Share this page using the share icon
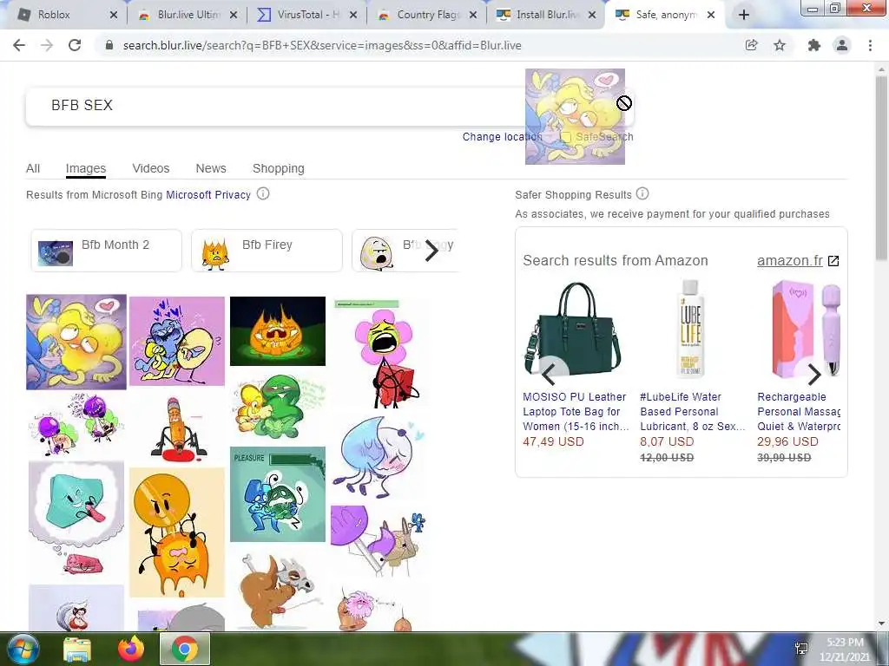 [x=751, y=45]
